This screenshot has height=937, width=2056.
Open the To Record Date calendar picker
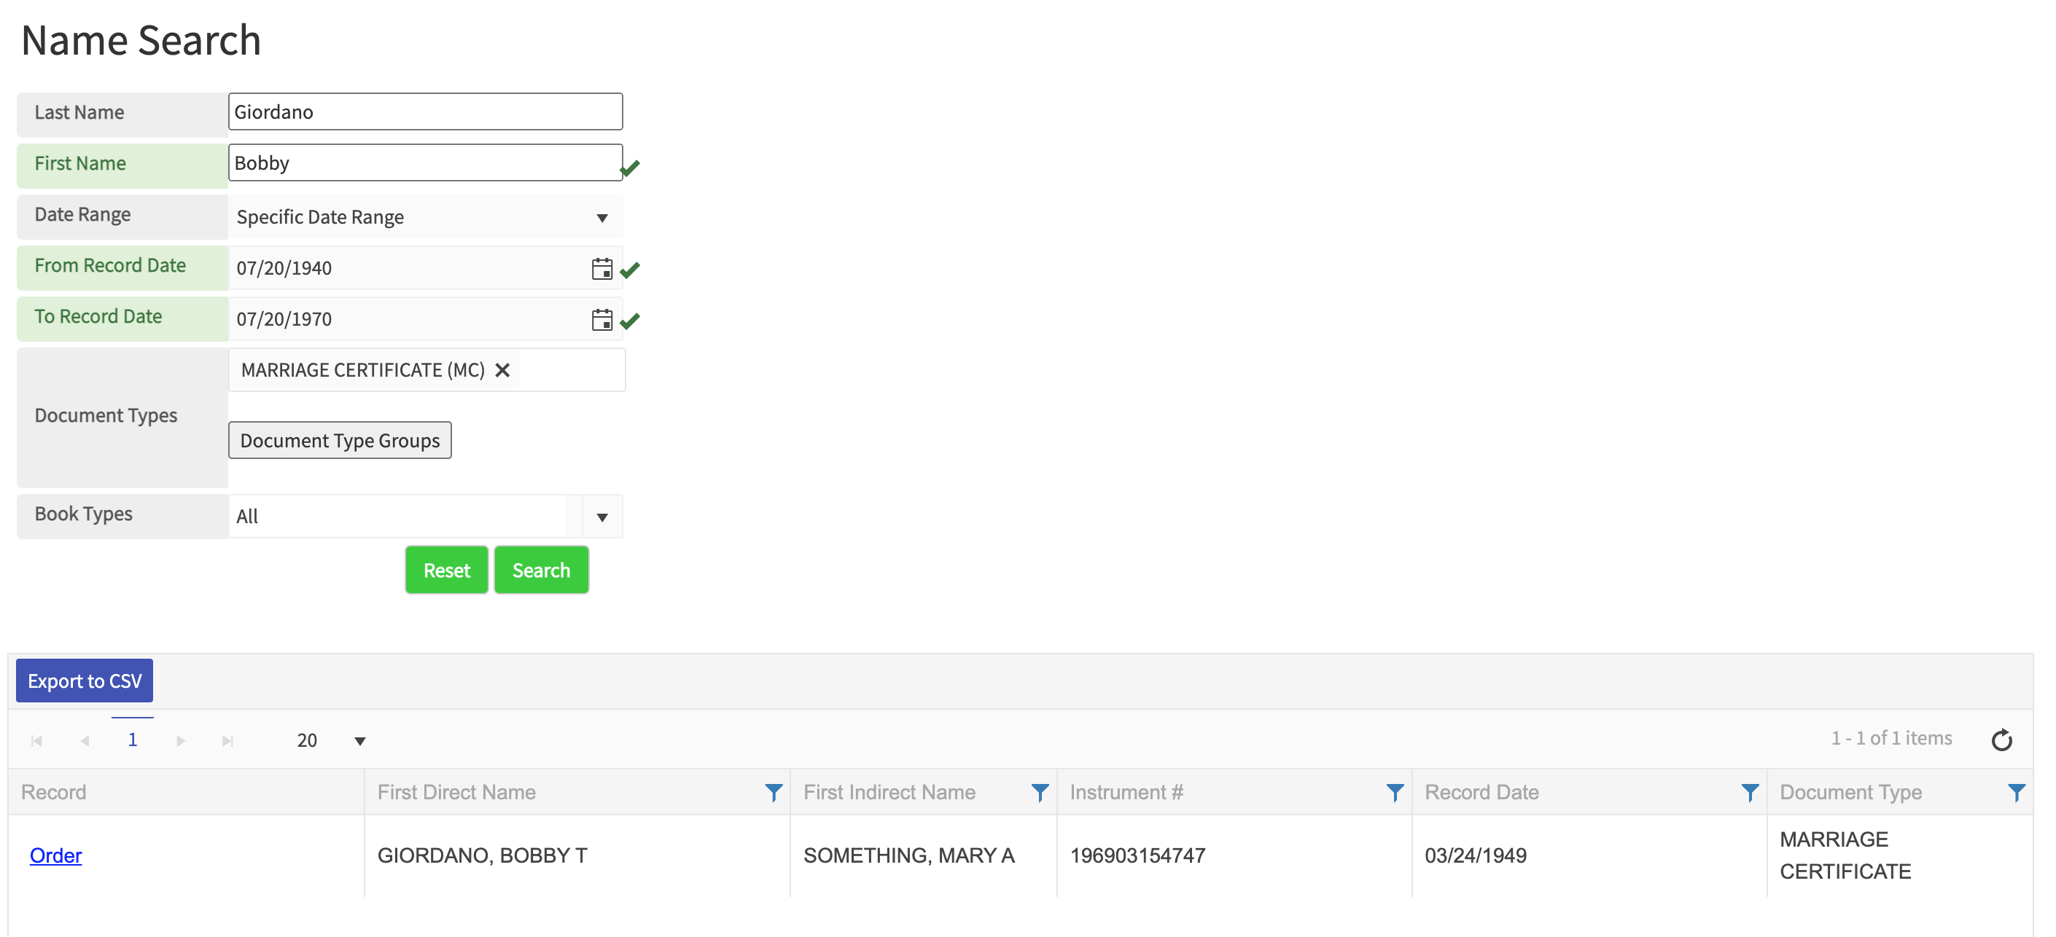click(x=601, y=320)
